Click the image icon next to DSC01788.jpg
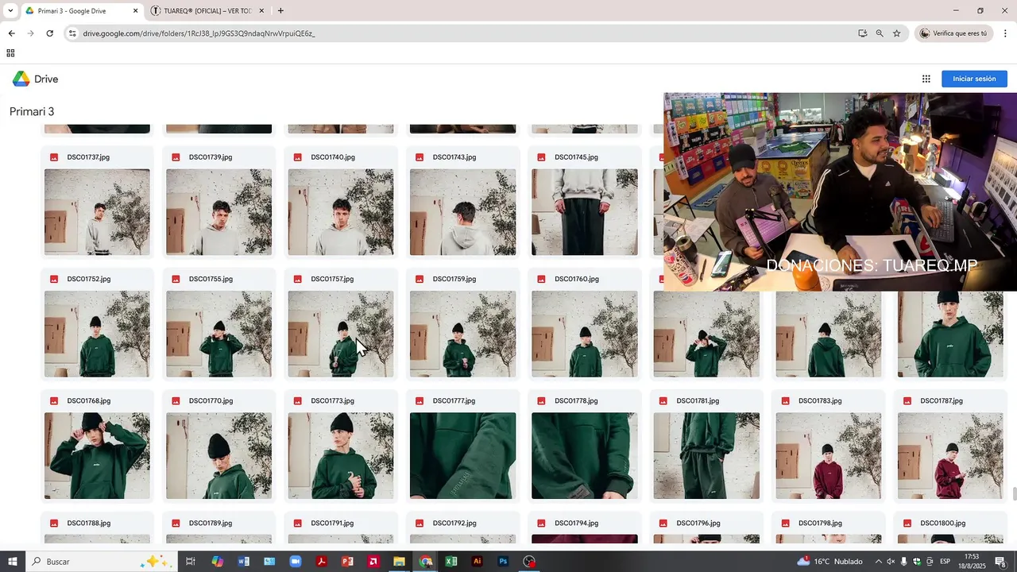 click(54, 524)
